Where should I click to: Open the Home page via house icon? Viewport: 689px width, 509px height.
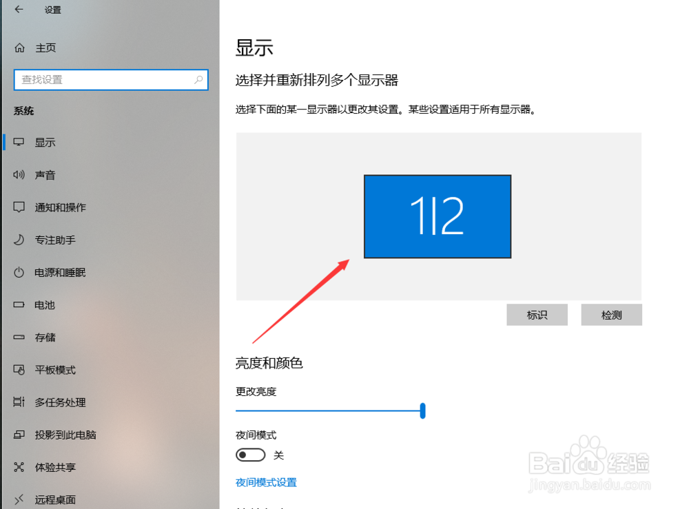tap(19, 48)
